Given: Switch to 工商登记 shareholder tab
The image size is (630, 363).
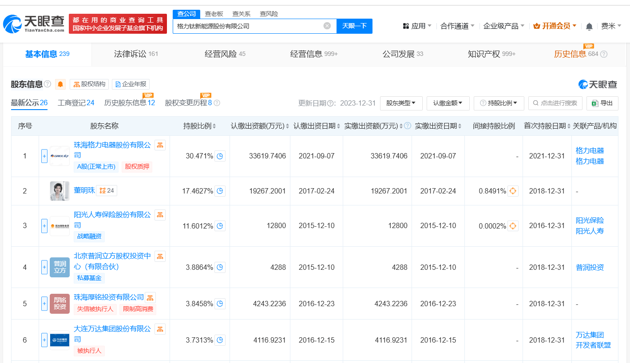Looking at the screenshot, I should [x=76, y=103].
